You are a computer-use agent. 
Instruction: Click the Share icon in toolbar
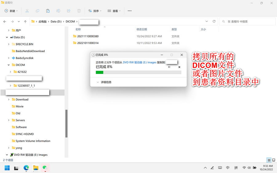[69, 11]
